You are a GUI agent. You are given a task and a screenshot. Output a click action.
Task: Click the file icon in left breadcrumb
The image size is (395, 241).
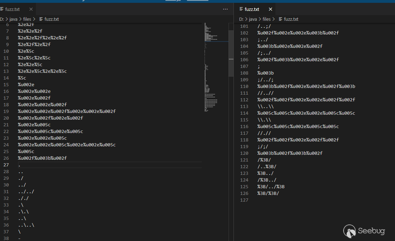tap(41, 19)
